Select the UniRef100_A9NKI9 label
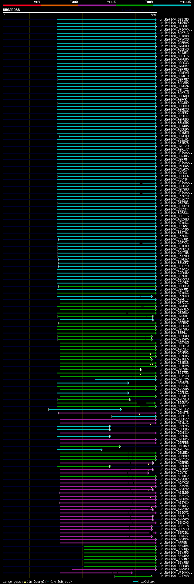The width and height of the screenshot is (194, 584). (x=174, y=76)
